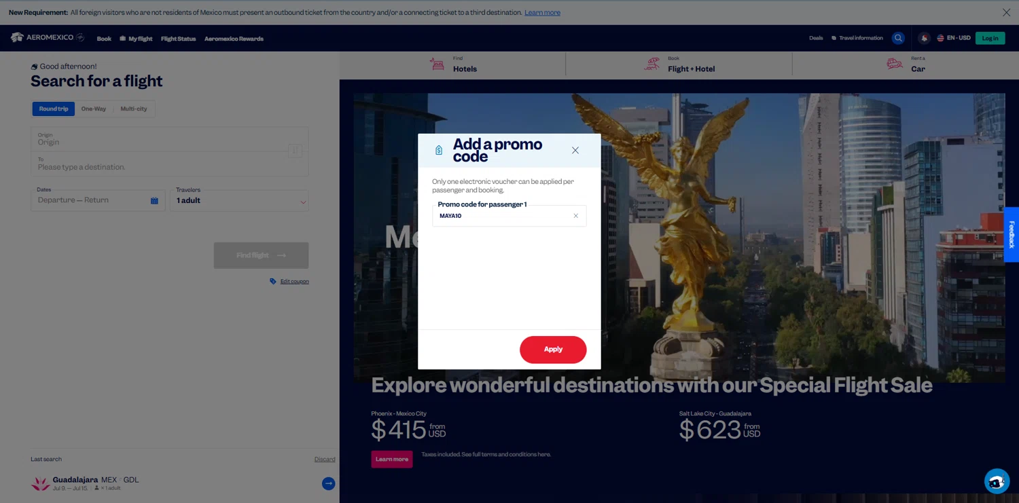1019x503 pixels.
Task: Click the Origin input field
Action: [x=160, y=139]
